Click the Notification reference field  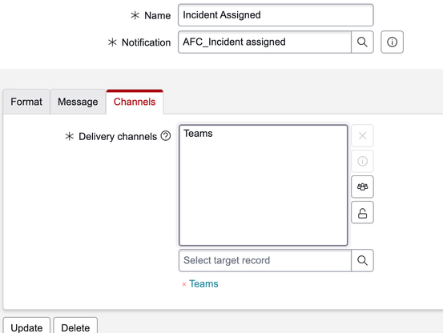[264, 42]
